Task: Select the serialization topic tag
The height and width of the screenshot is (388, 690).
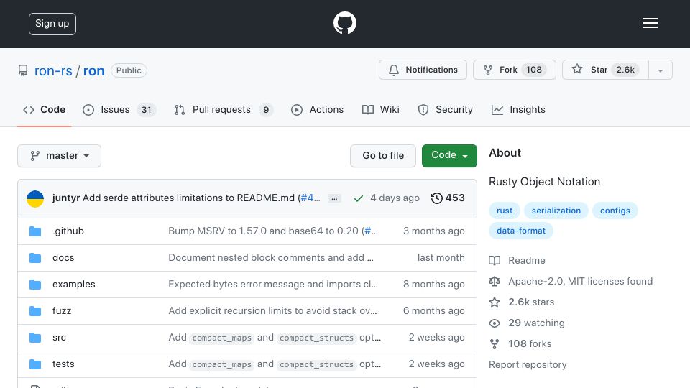Action: coord(556,211)
